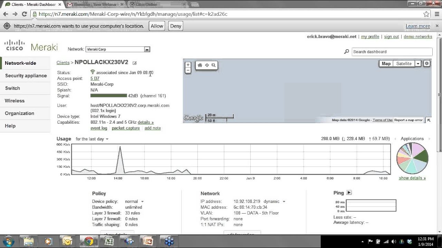Open the device policy 'normal' dropdown

point(134,201)
